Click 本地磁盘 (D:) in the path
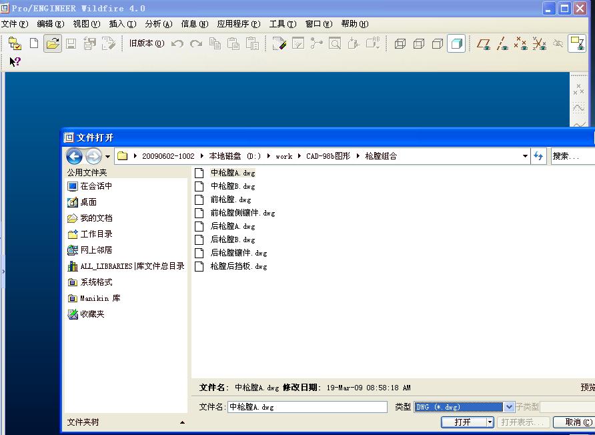Viewport: 595px width, 435px height. click(235, 156)
